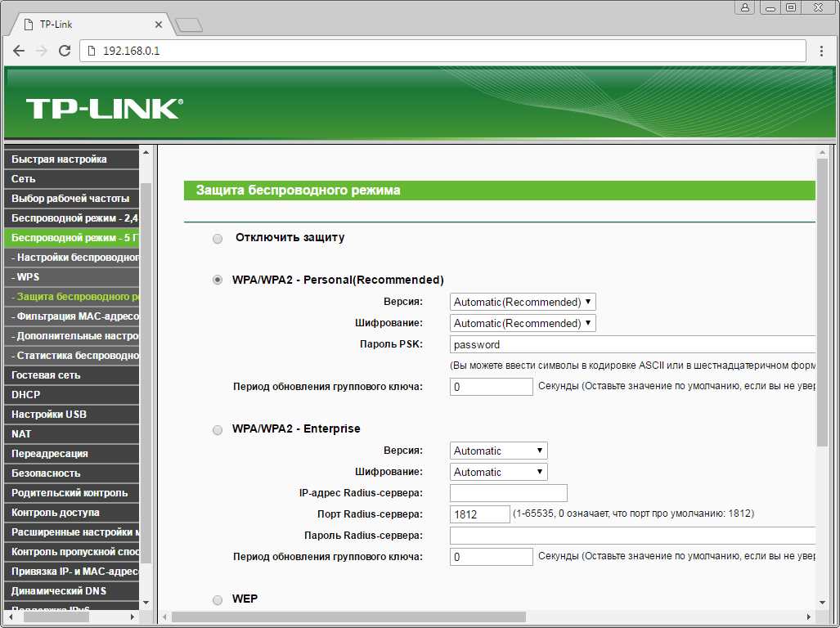The height and width of the screenshot is (628, 840).
Task: Open Enterprise Шифрование dropdown Automatic
Action: point(498,472)
